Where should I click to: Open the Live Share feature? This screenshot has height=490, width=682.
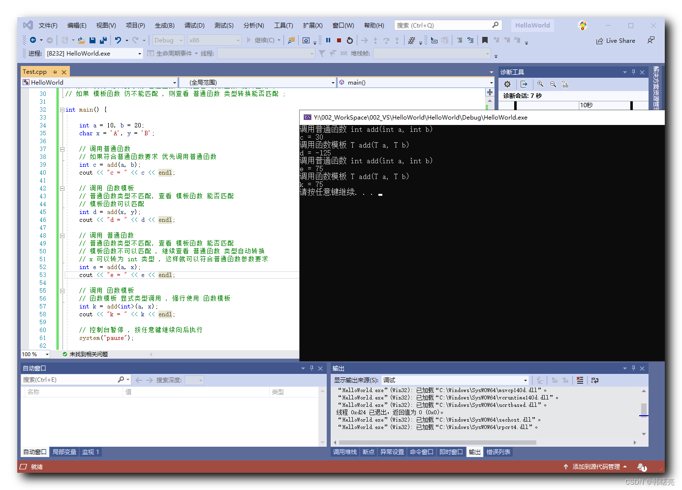616,41
